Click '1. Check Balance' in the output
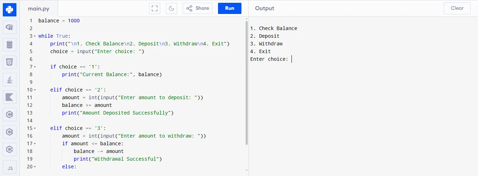The image size is (478, 176). [x=274, y=28]
